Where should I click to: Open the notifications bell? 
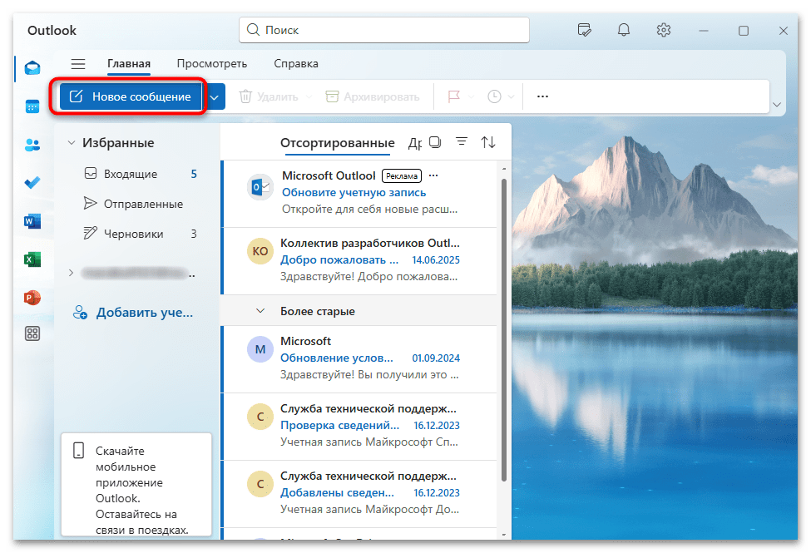pos(624,30)
